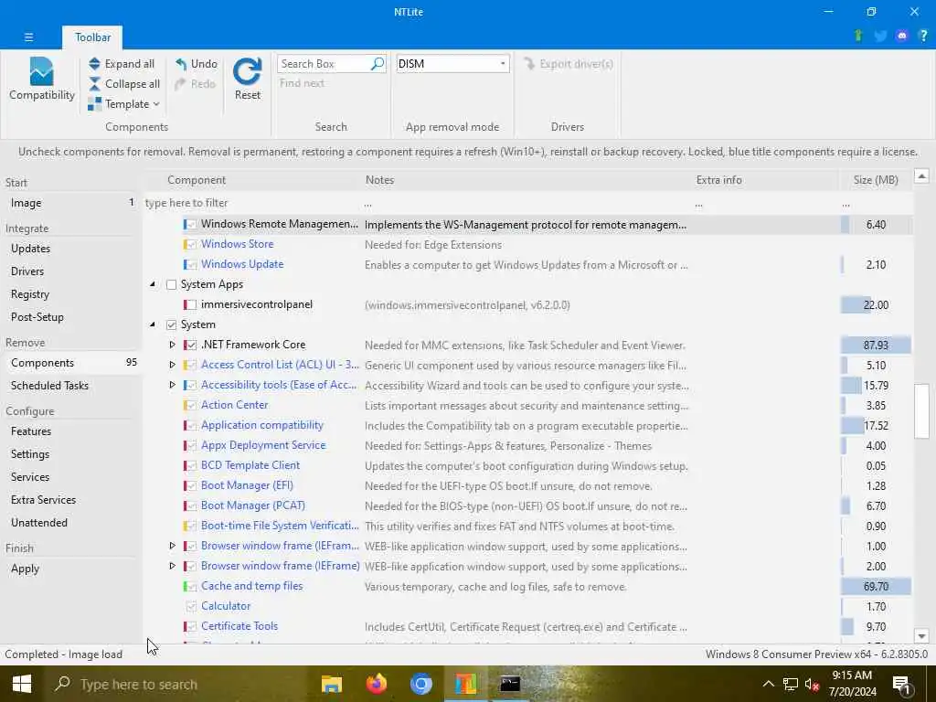Click the scrollbar up arrow

(x=921, y=176)
